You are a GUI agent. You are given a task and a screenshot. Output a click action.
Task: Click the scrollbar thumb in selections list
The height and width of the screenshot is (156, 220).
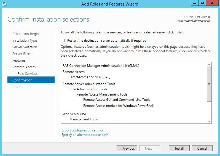209,84
